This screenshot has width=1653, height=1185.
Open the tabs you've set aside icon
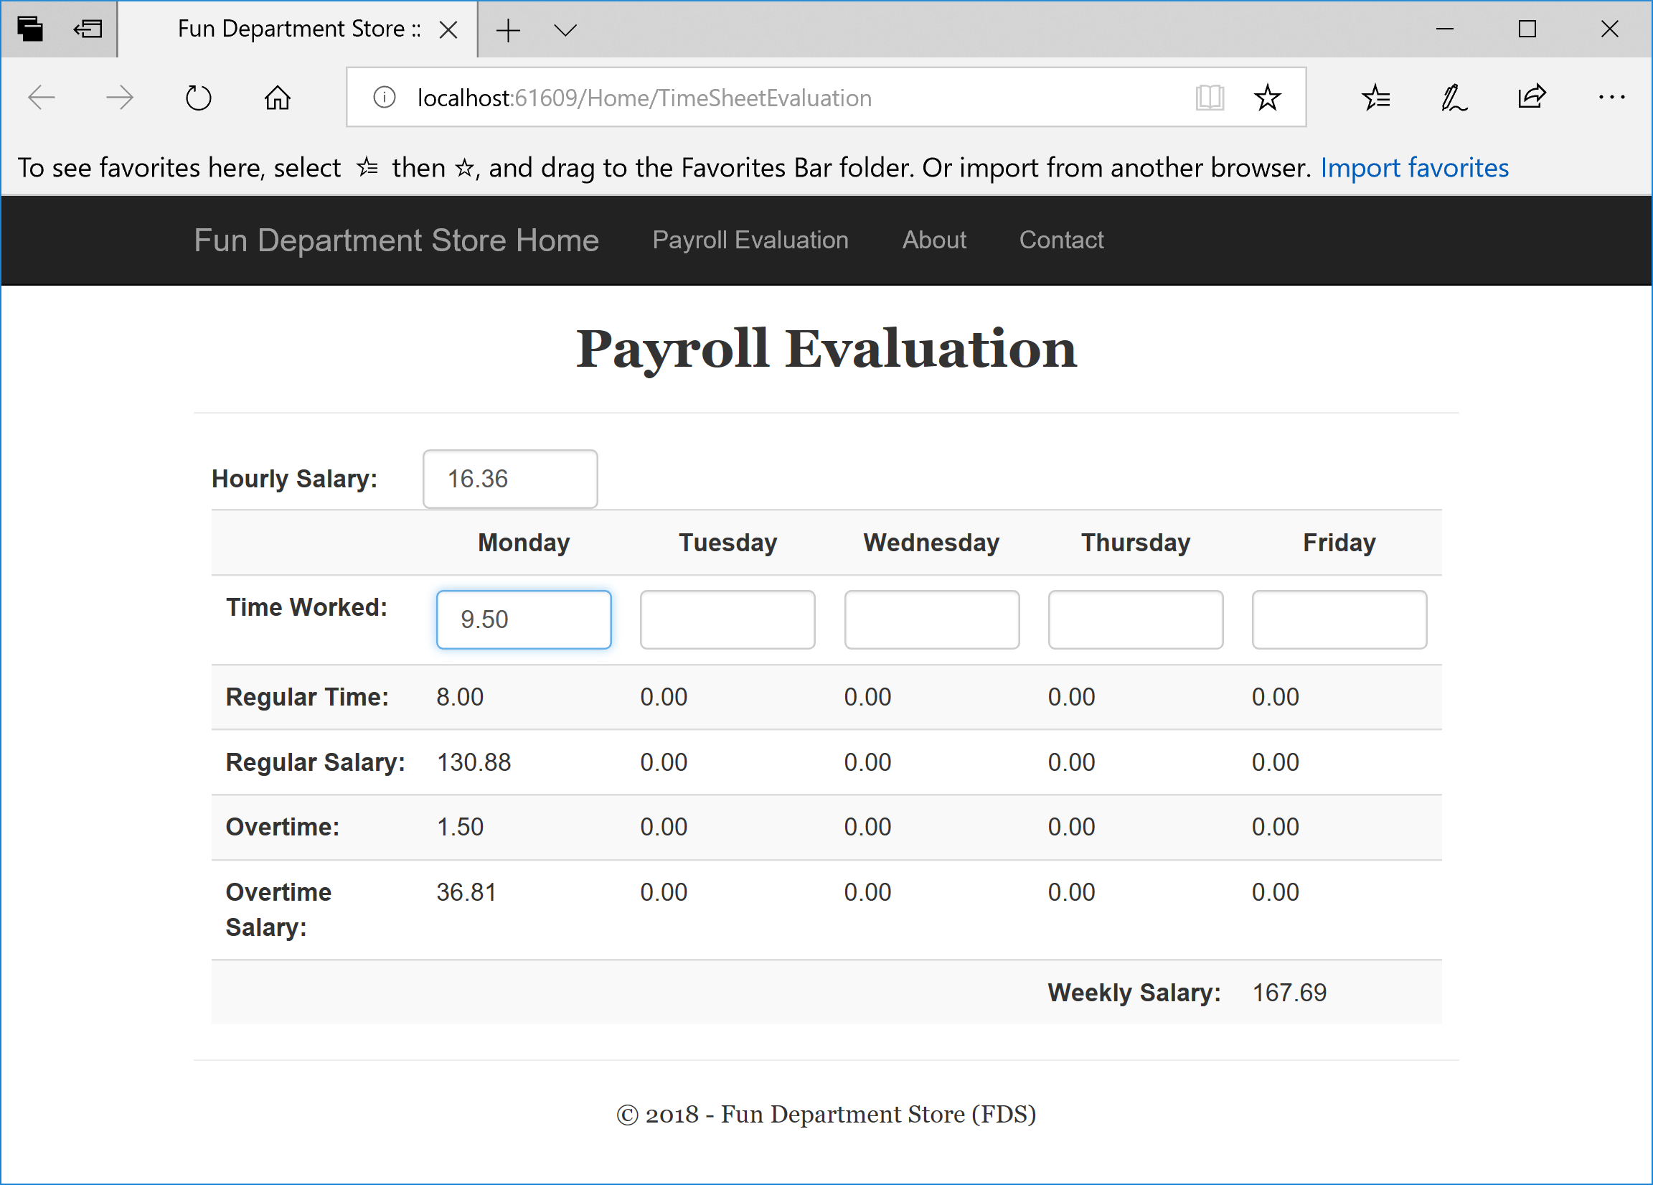(x=30, y=29)
